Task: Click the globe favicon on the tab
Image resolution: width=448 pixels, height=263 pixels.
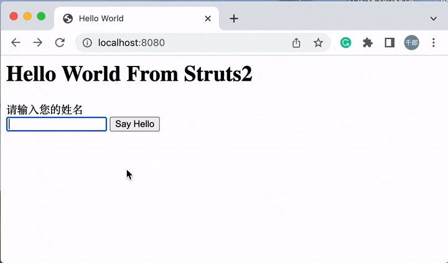Action: pos(68,19)
